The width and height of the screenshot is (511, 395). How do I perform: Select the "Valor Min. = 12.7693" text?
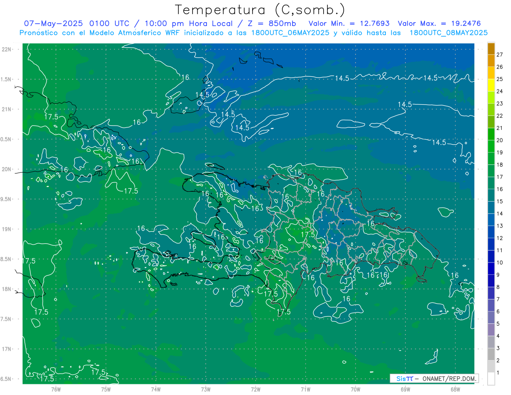(x=349, y=23)
